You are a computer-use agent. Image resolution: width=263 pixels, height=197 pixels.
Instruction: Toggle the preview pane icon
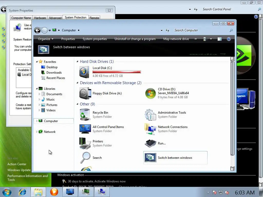tap(219, 39)
